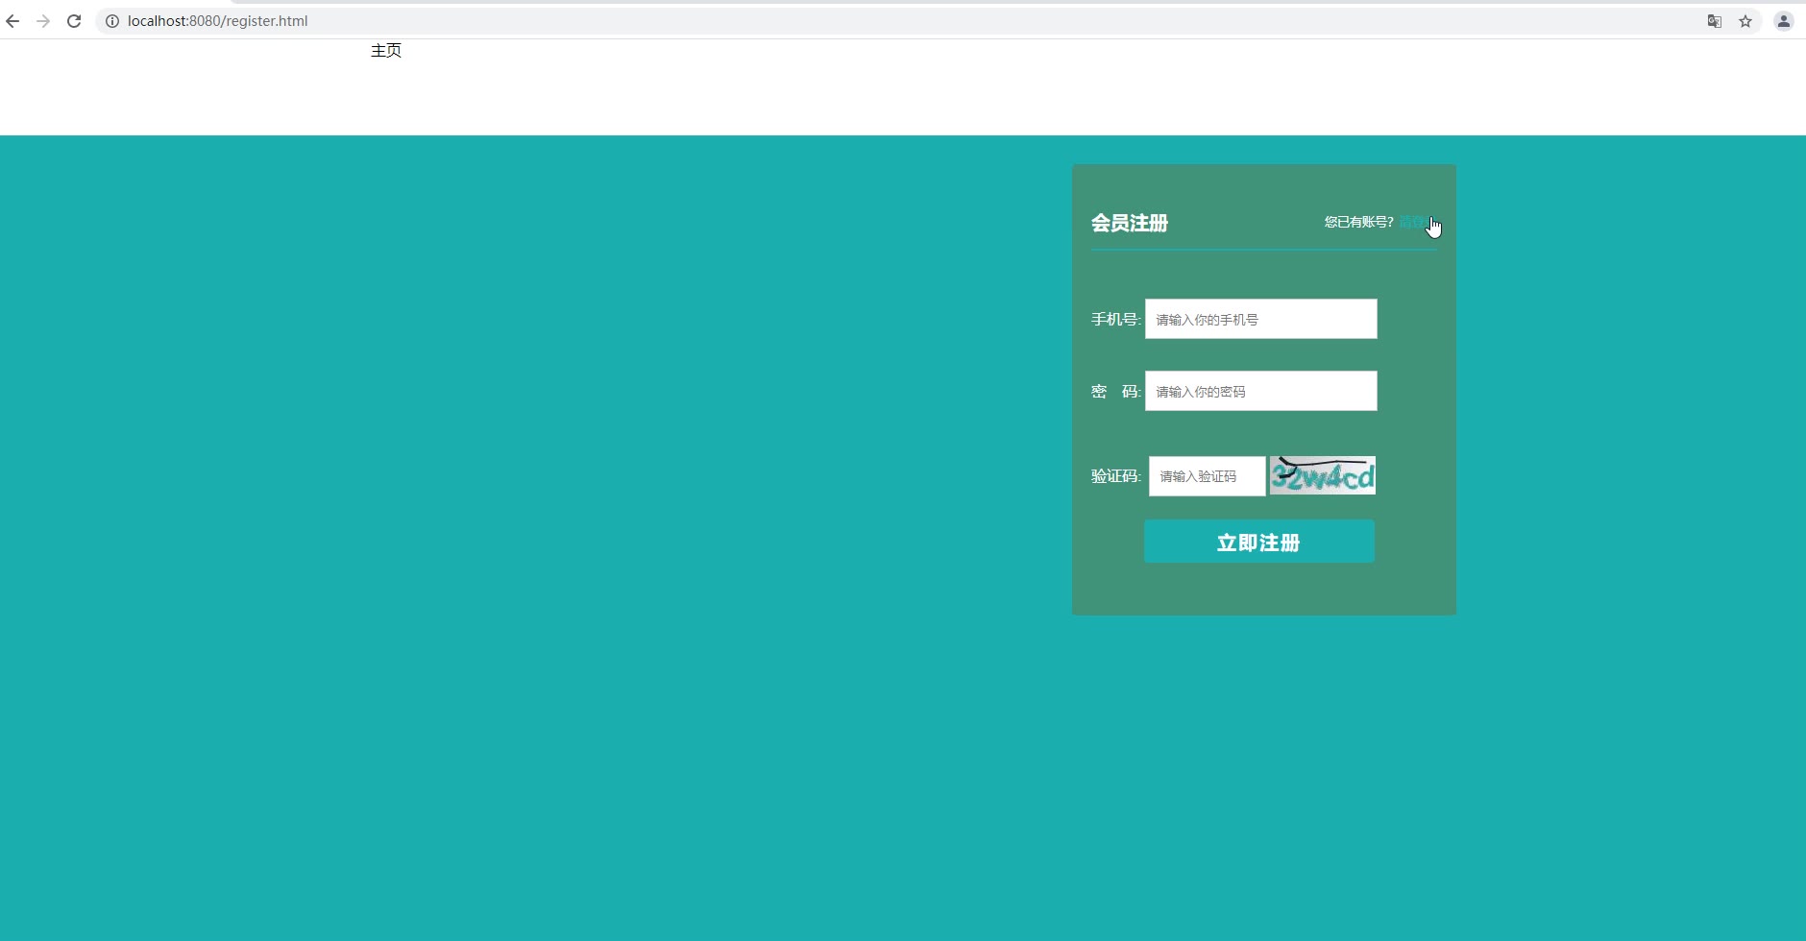This screenshot has height=941, width=1806.
Task: Click the browser back arrow
Action: pos(12,21)
